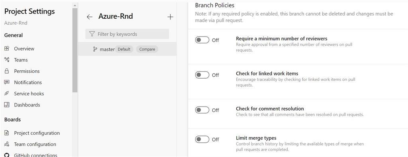Open Project configuration settings

coord(37,133)
